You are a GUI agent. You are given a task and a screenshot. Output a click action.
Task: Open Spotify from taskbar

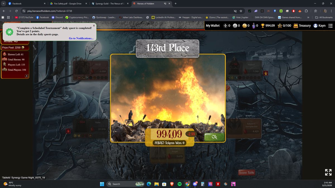pos(180,184)
